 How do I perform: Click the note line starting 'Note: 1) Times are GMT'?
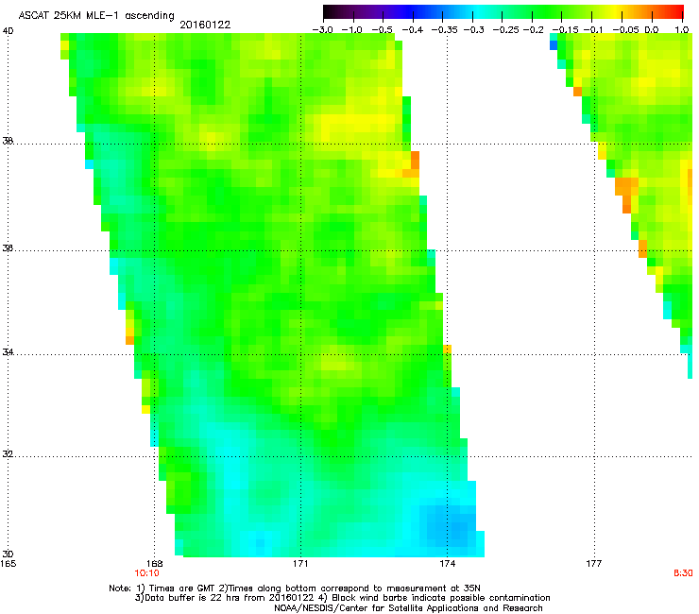[295, 588]
